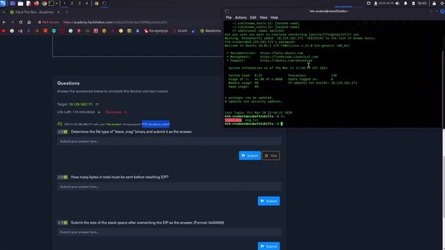
Task: Select terminal window button in panel taskbar
Action: click(x=104, y=3)
